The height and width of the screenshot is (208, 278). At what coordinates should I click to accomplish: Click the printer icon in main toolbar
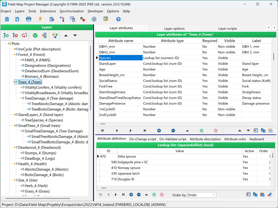29,19
